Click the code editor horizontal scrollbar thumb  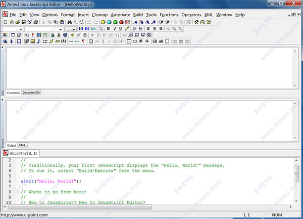pyautogui.click(x=80, y=207)
